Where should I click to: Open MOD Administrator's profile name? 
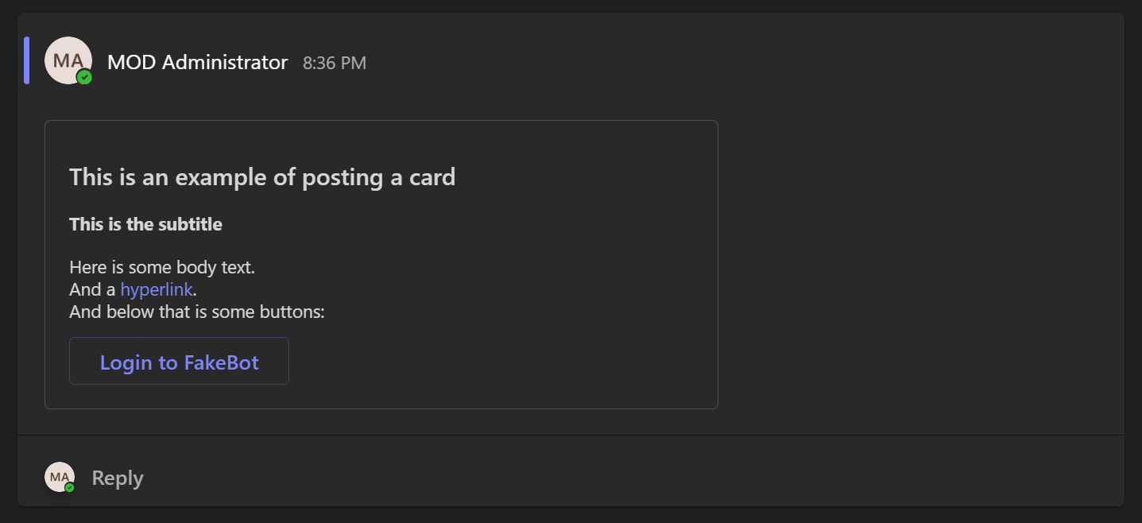click(197, 62)
